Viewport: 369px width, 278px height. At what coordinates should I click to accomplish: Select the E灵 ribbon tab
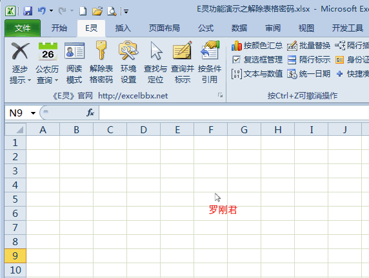tap(92, 28)
